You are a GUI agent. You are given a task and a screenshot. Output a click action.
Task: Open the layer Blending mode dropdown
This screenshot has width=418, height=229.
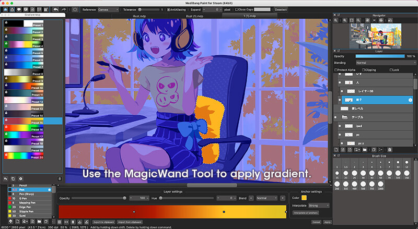(386, 63)
